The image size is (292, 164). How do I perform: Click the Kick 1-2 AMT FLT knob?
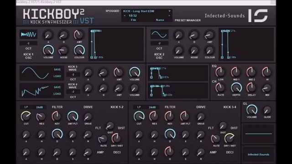73,117
